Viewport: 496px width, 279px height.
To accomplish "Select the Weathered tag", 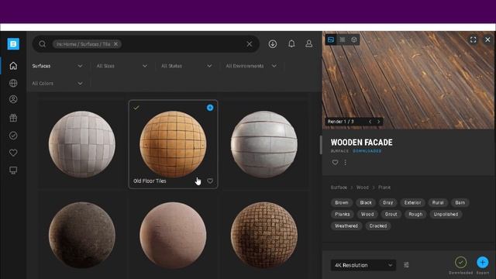I will [x=346, y=226].
